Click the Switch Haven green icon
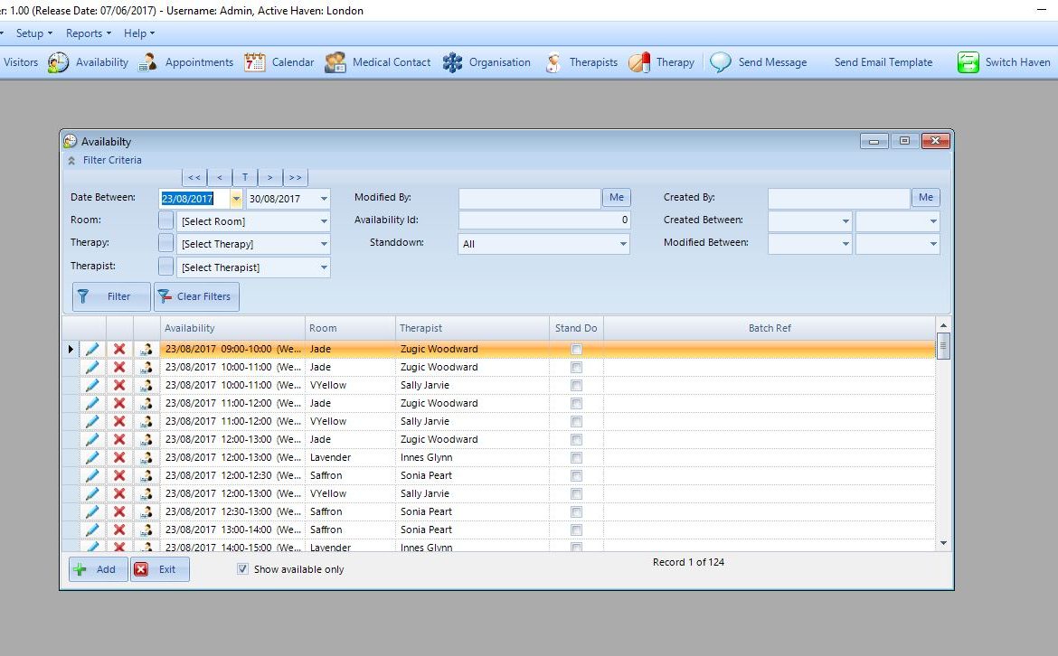 968,62
